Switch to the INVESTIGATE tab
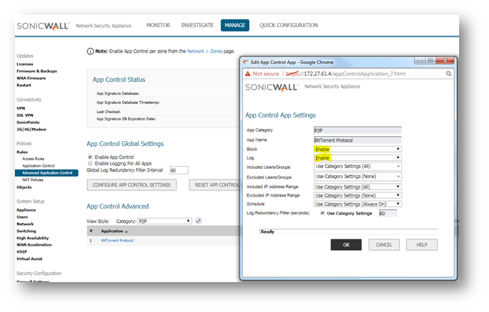The width and height of the screenshot is (489, 312). [197, 25]
